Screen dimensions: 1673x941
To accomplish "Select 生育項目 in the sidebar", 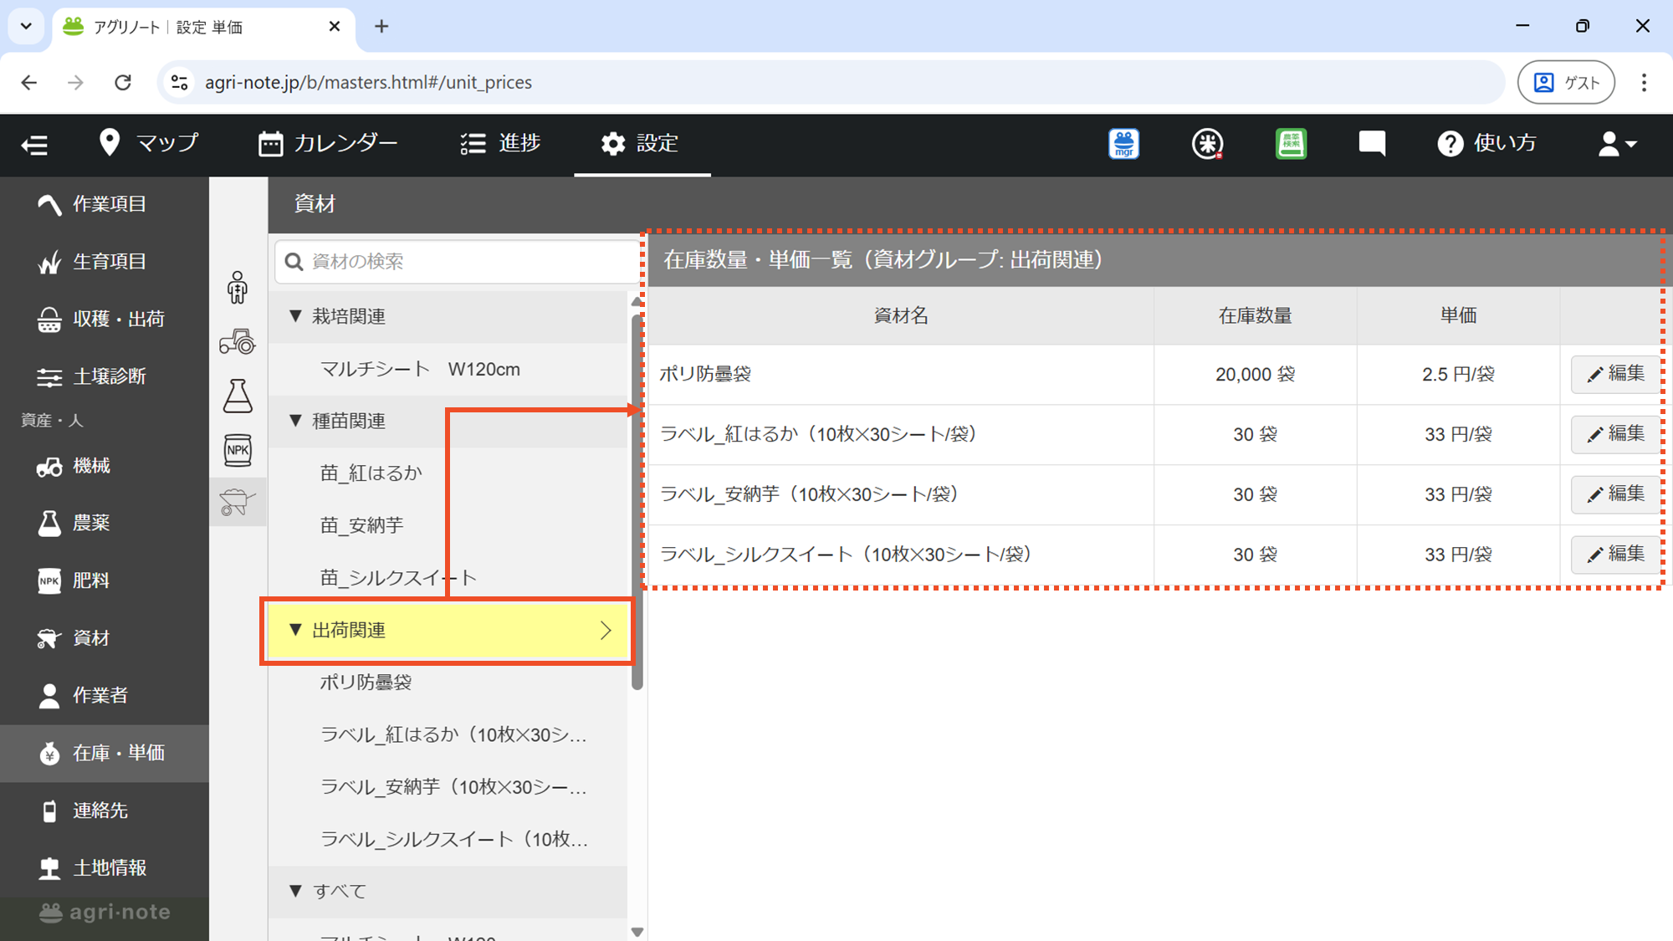I will click(105, 262).
